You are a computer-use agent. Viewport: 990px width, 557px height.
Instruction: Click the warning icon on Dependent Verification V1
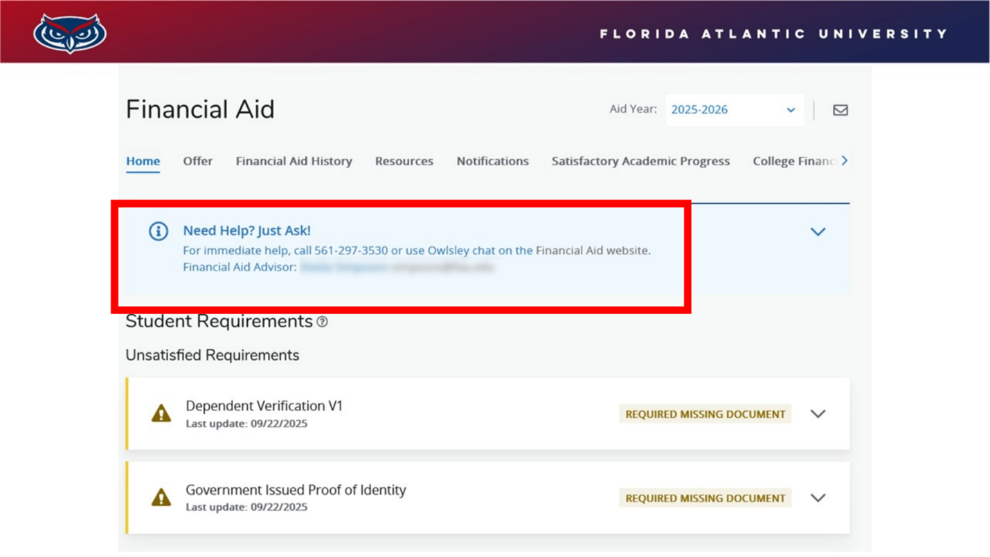161,412
